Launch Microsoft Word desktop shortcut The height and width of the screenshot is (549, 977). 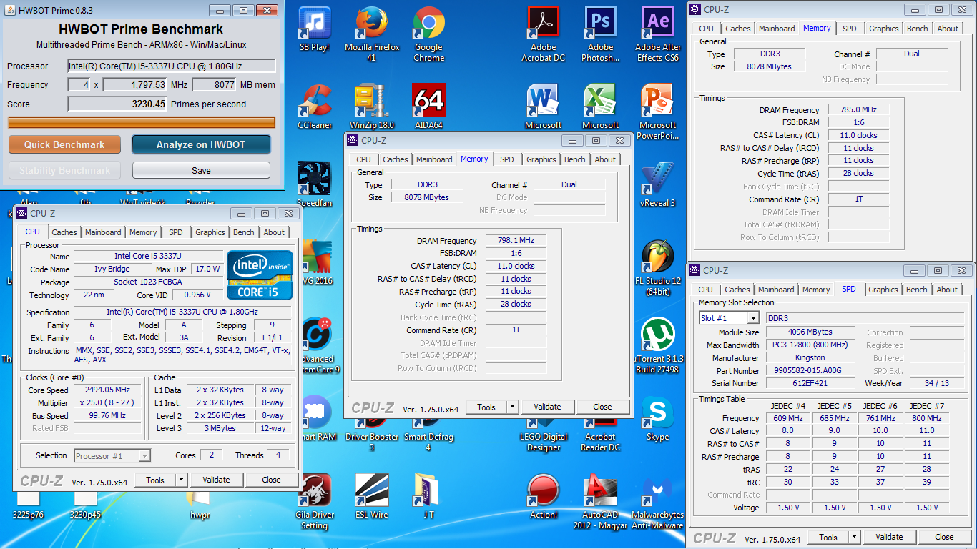543,107
